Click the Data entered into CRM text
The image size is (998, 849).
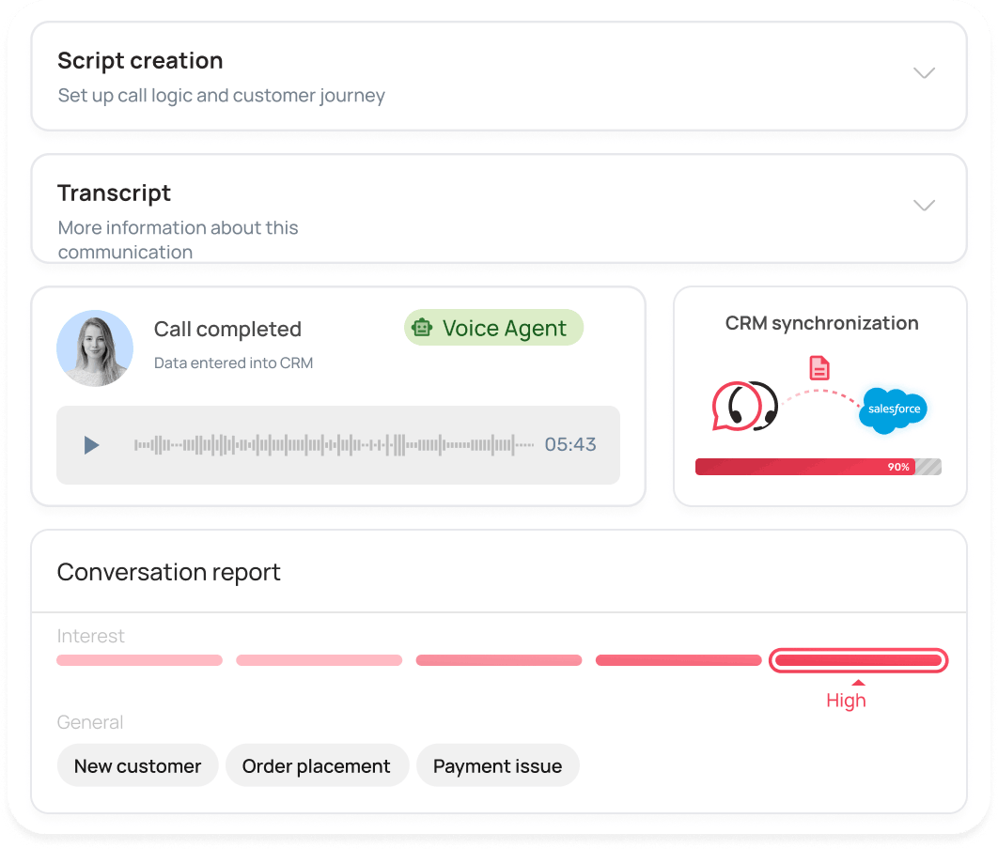[x=234, y=363]
